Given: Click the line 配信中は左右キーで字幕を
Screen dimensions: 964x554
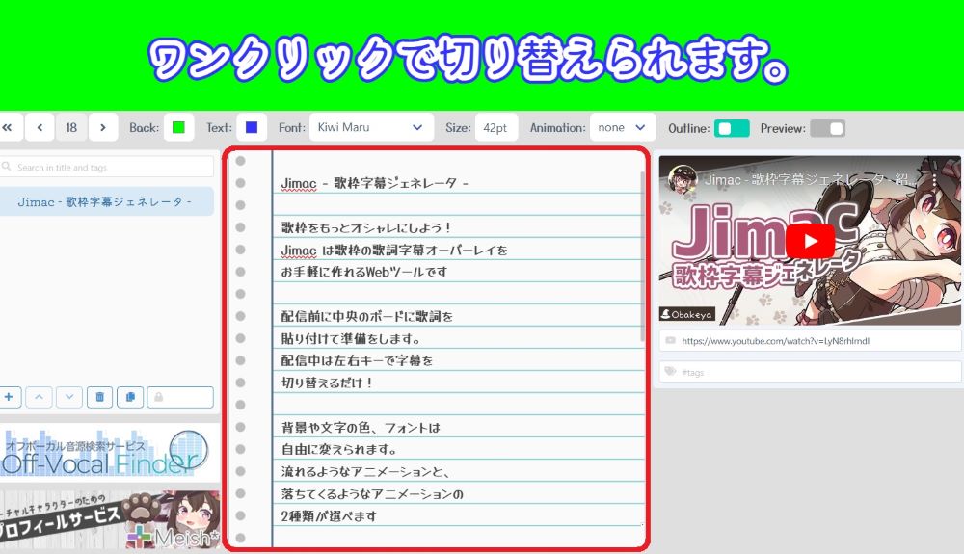Looking at the screenshot, I should [357, 360].
